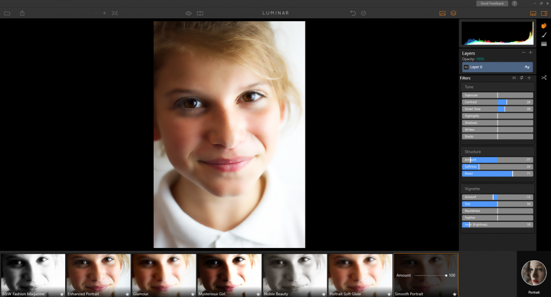Apply the Noble Beauty preset
Image resolution: width=551 pixels, height=297 pixels.
(295, 275)
